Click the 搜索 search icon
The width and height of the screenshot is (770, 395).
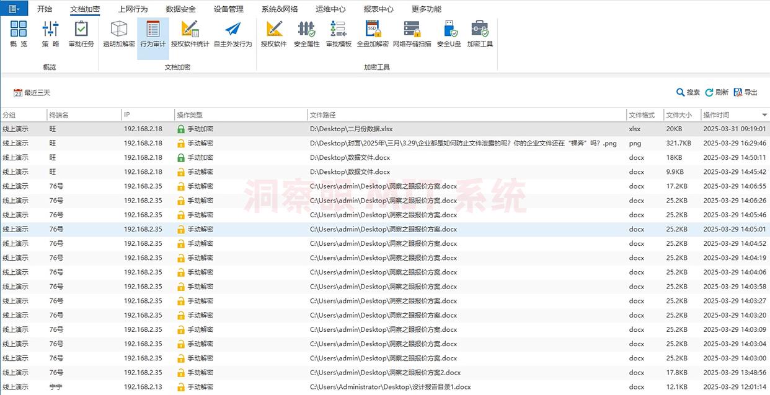click(681, 92)
